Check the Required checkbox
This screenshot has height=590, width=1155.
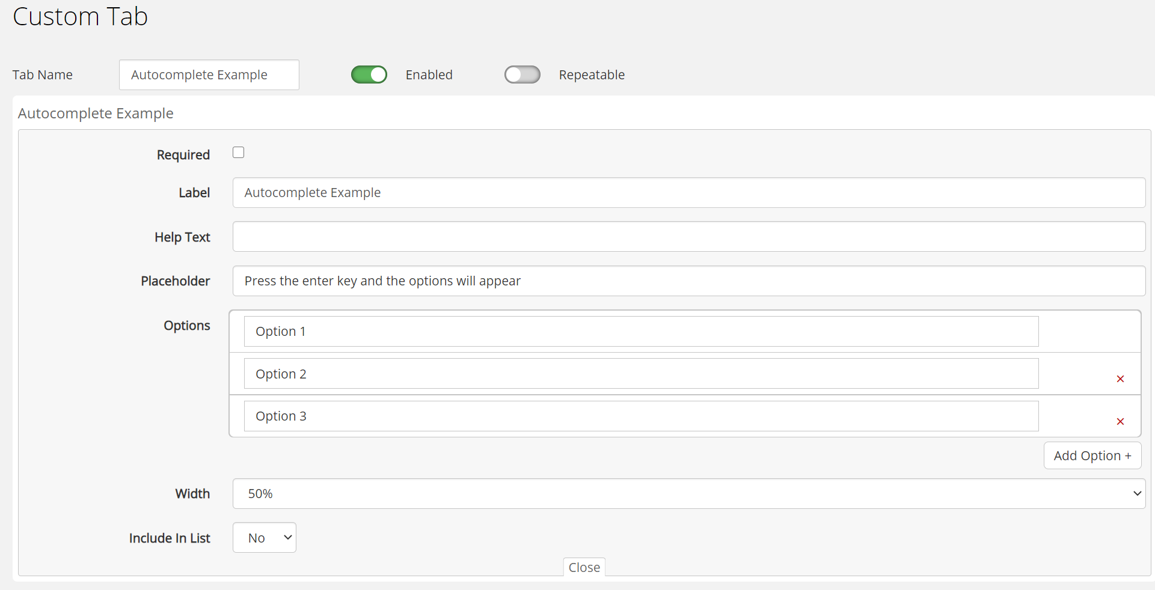(x=239, y=153)
